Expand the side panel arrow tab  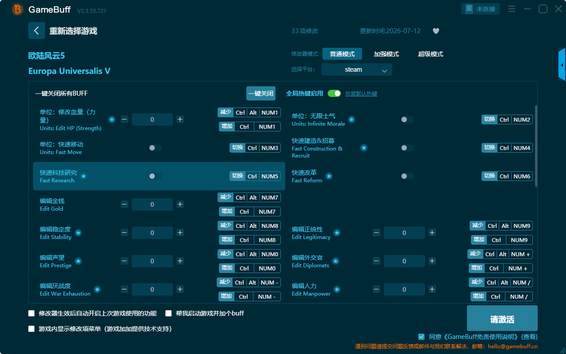pos(562,65)
